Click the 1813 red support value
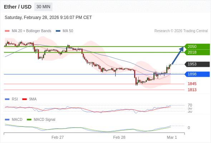Screen dimensions: 211x143 click(192, 90)
